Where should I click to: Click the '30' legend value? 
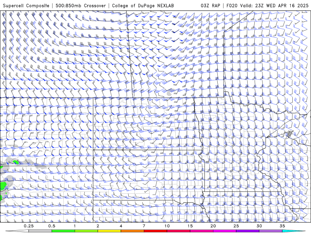tap(259, 226)
